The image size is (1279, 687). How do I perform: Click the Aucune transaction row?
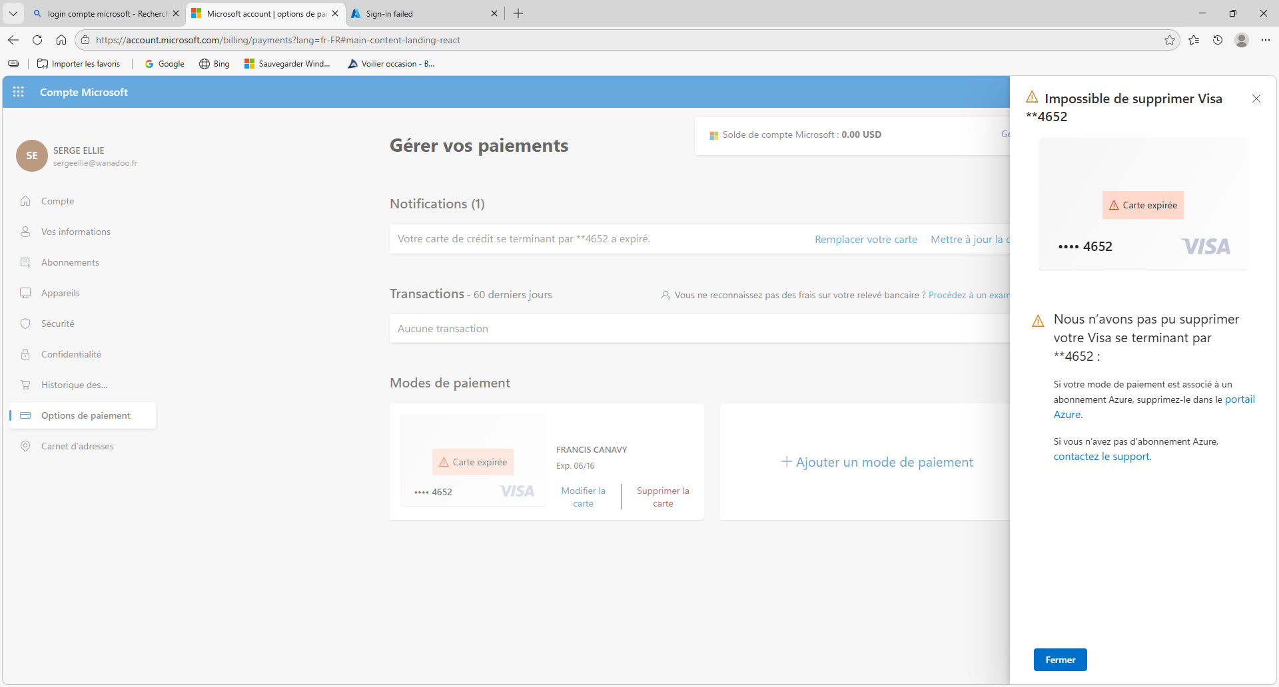[x=699, y=329]
